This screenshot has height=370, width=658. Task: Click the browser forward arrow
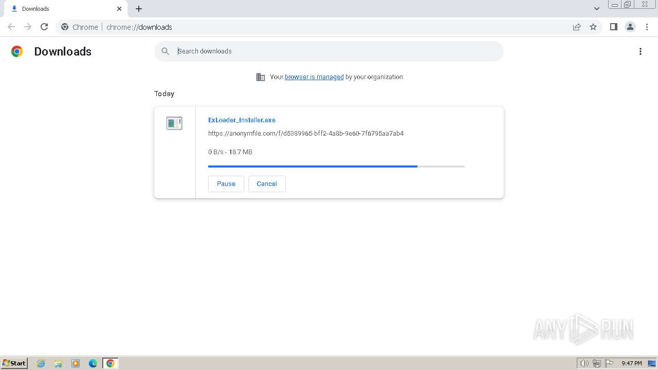click(28, 27)
